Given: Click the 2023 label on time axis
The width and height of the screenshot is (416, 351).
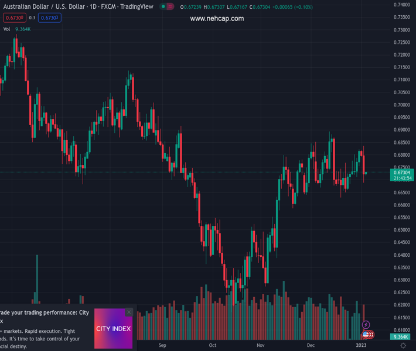Looking at the screenshot, I should (x=362, y=345).
